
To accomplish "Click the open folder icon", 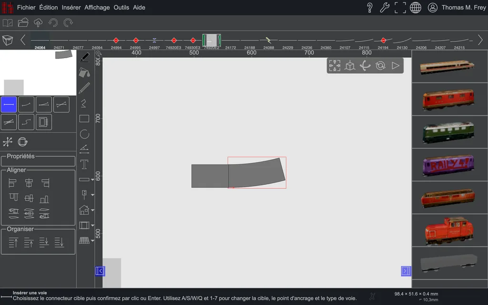I will (23, 23).
